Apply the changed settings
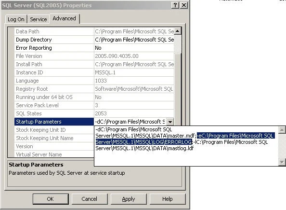Screen dimensions: 286x210 tap(129, 199)
